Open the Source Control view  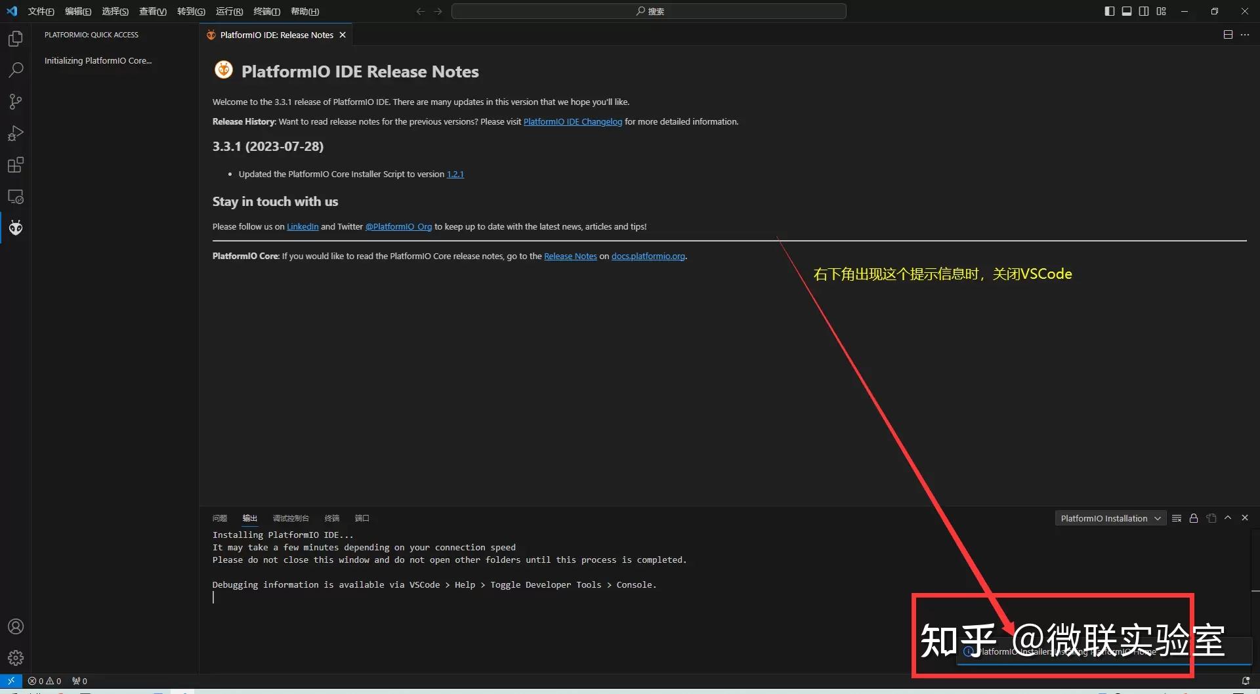(15, 102)
